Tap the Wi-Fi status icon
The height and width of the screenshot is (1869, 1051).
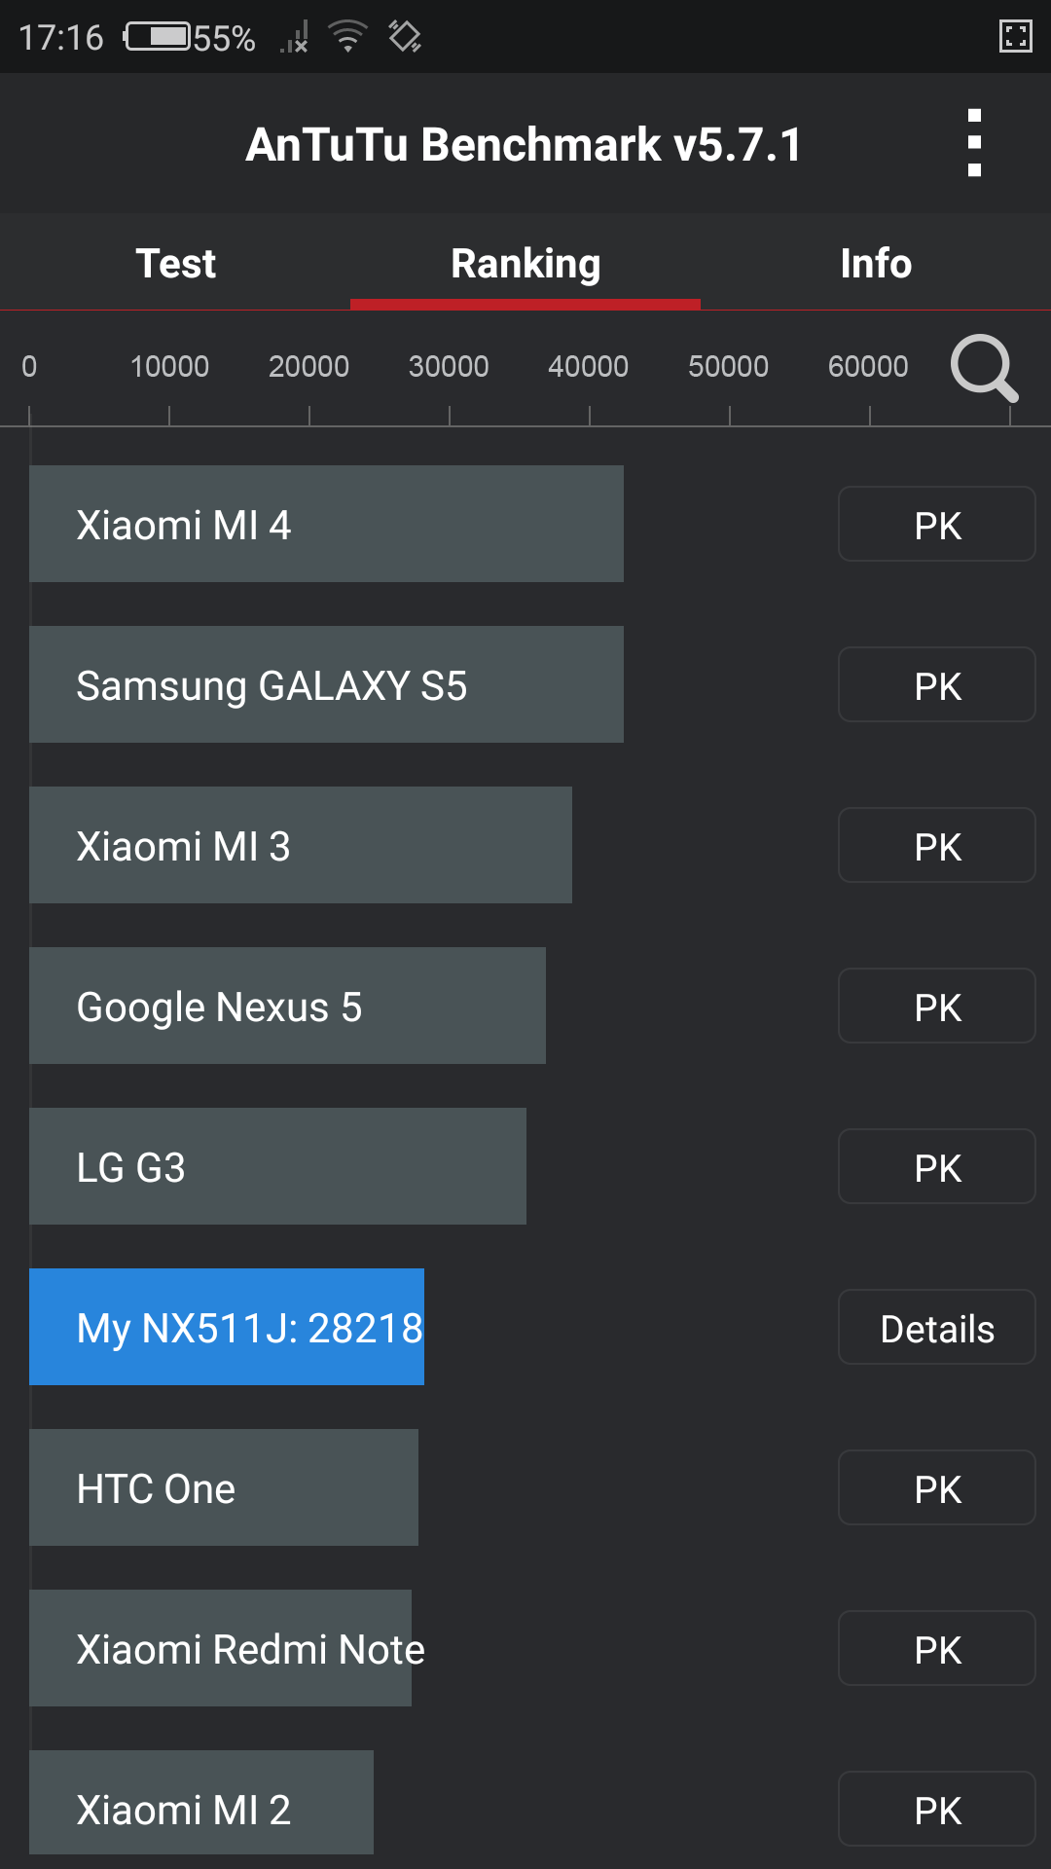(x=347, y=37)
